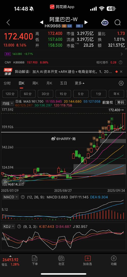Expand index ticker up-arrow
The width and height of the screenshot is (127, 277).
(x=10, y=256)
